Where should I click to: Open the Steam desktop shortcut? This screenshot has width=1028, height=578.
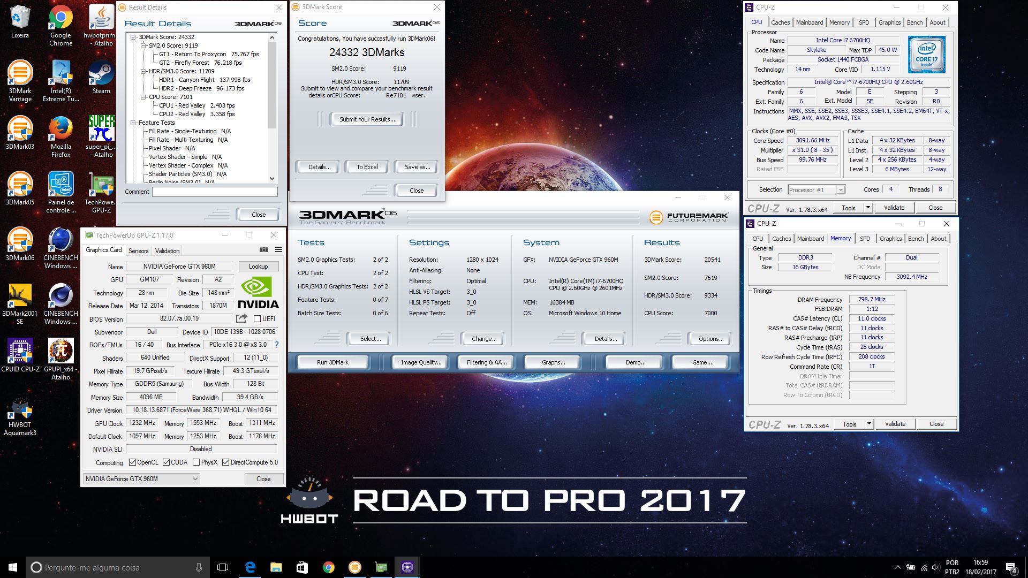[101, 78]
